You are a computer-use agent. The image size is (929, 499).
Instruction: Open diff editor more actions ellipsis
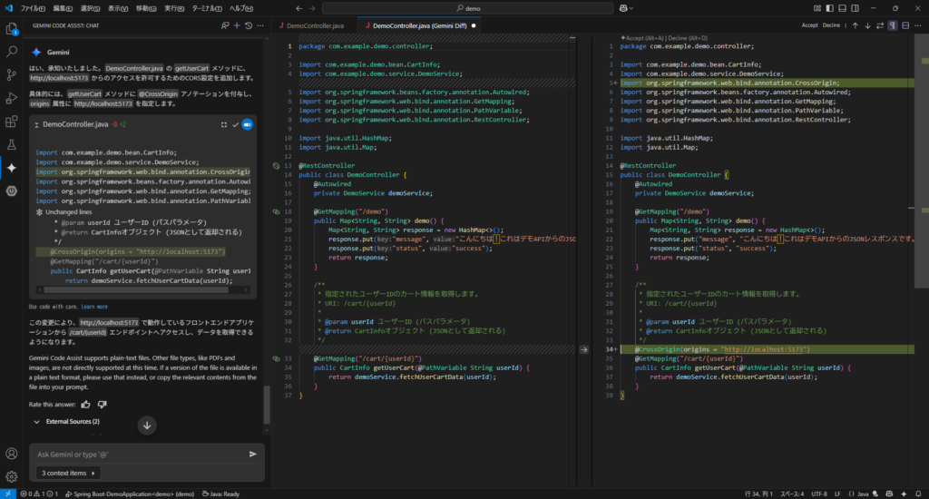pyautogui.click(x=918, y=25)
